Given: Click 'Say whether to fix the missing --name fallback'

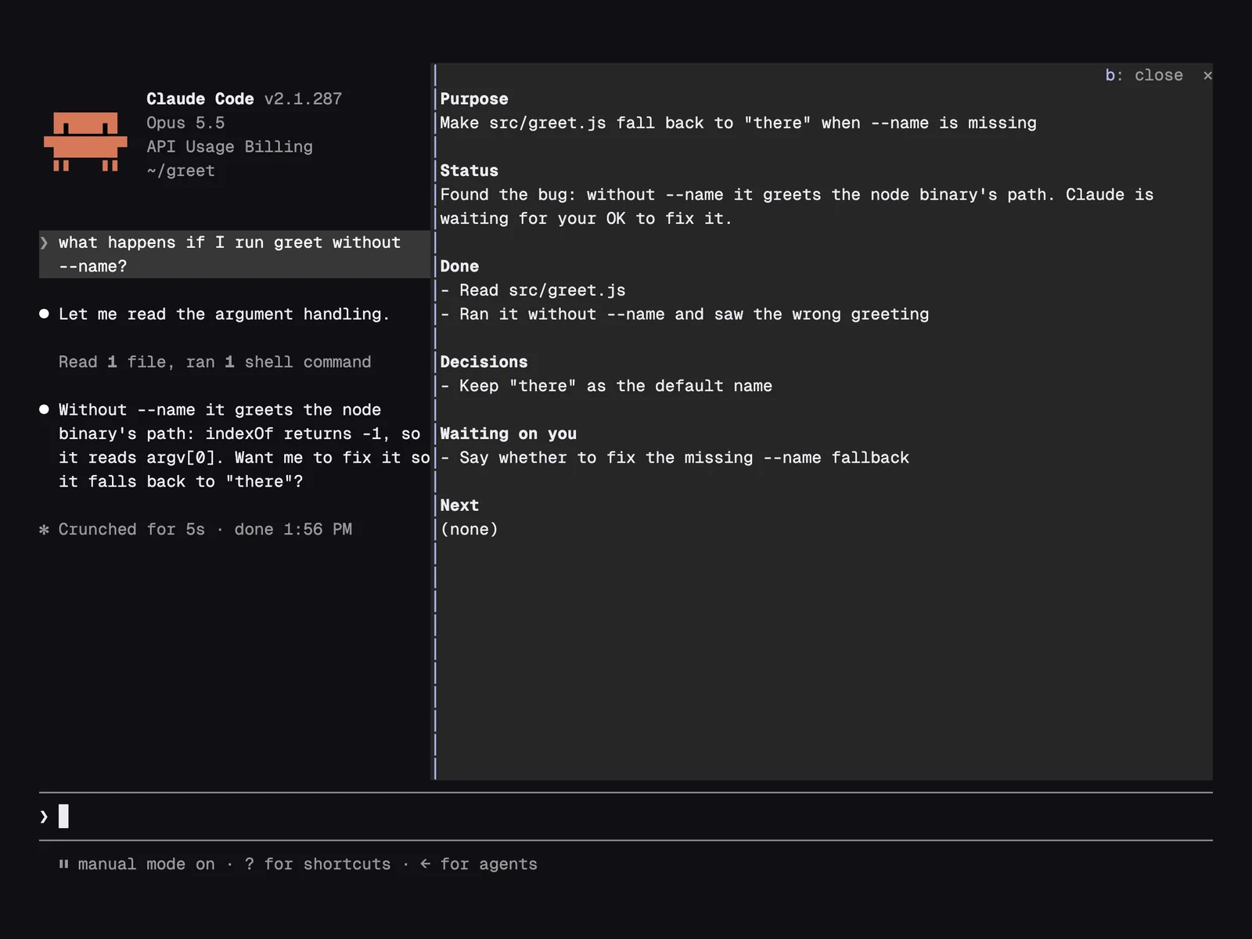Looking at the screenshot, I should 684,458.
